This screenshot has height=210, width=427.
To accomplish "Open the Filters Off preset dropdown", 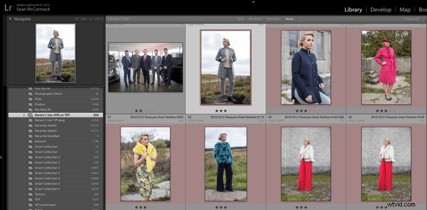I will 414,19.
